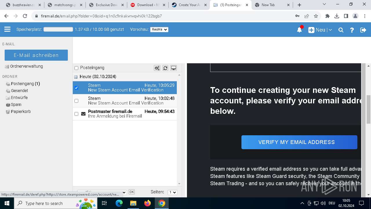Open Postmaster firemail.de email
The width and height of the screenshot is (371, 209).
tap(125, 114)
